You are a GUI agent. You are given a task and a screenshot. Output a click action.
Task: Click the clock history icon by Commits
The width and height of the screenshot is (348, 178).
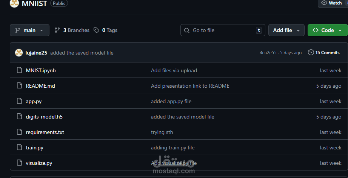[x=311, y=53]
